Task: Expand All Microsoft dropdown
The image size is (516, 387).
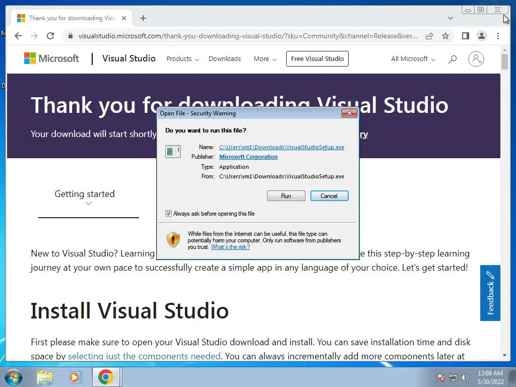Action: tap(413, 59)
